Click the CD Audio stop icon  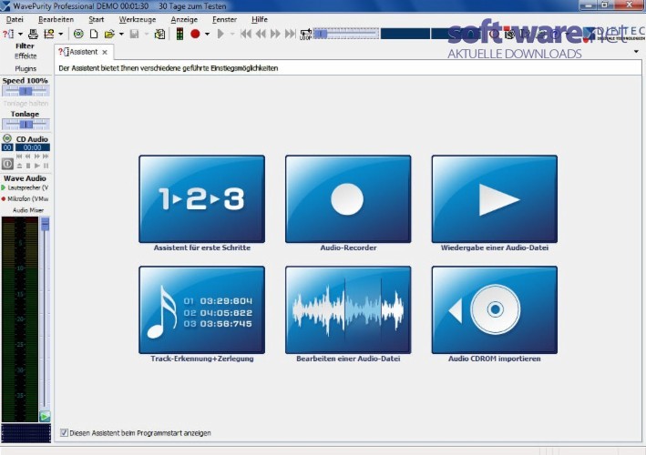(x=28, y=166)
